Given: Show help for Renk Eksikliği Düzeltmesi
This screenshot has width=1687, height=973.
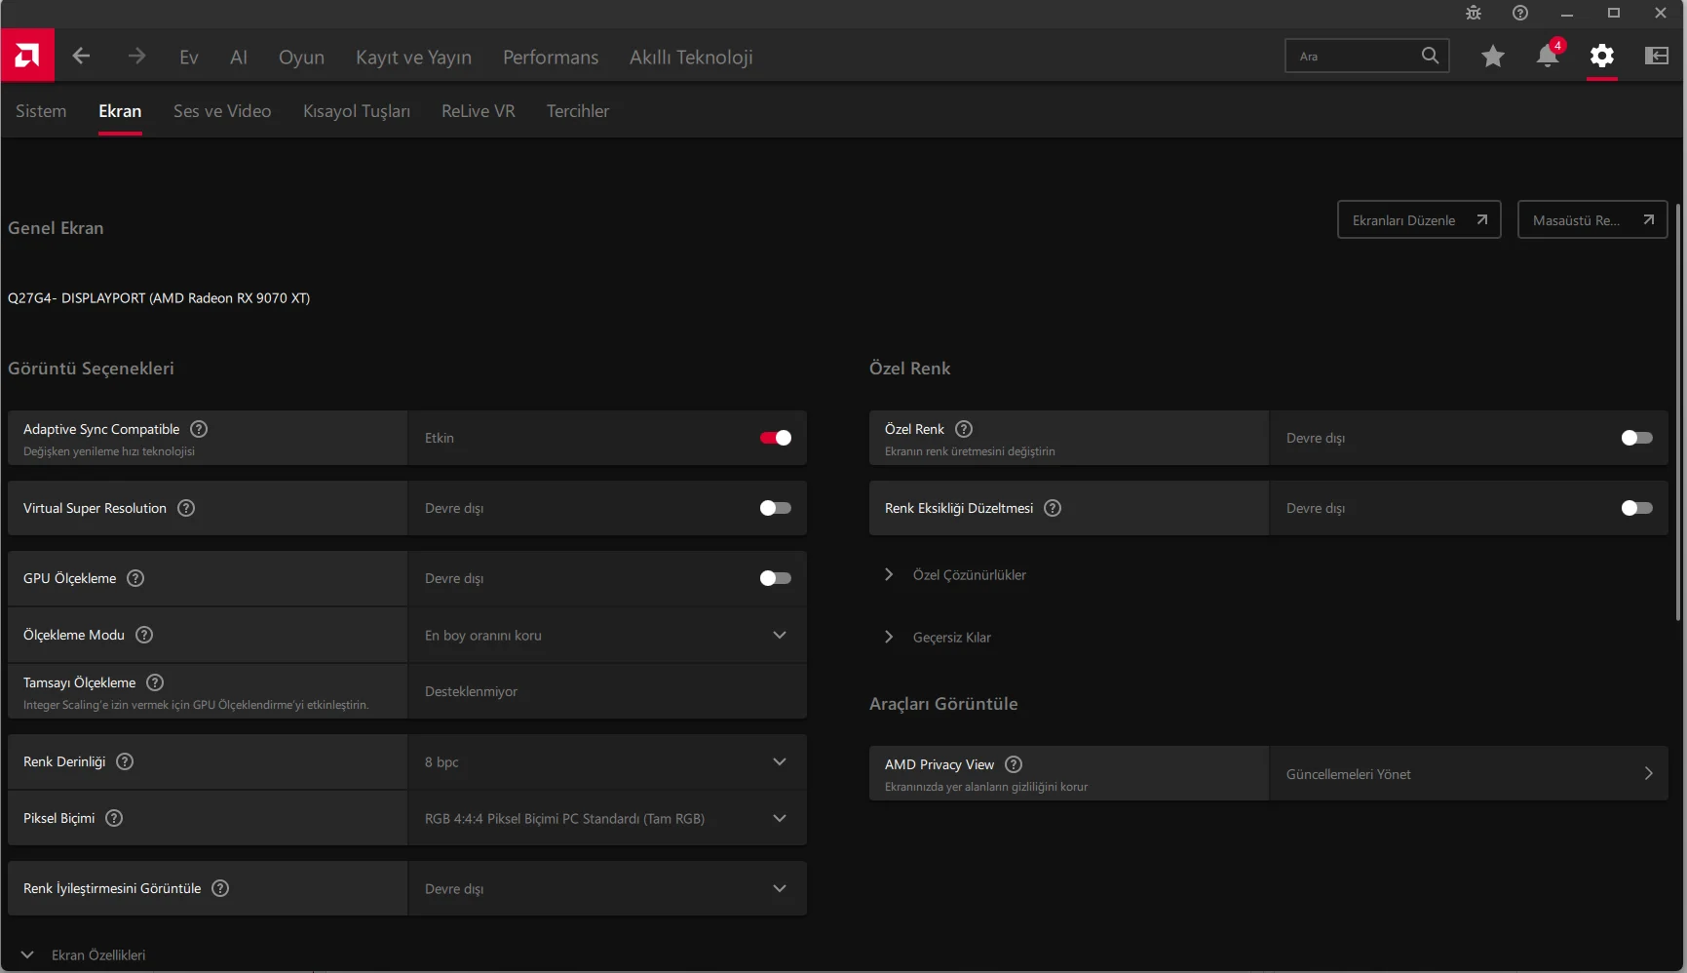Looking at the screenshot, I should (1053, 508).
